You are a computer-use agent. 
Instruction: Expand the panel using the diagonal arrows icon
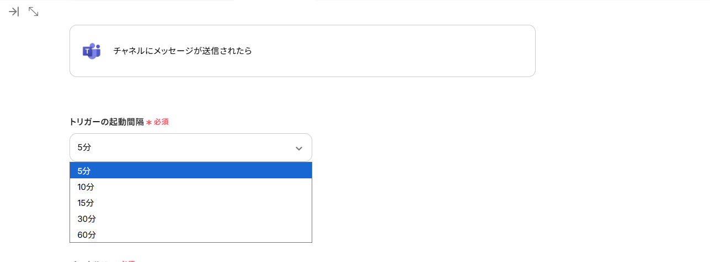tap(34, 12)
